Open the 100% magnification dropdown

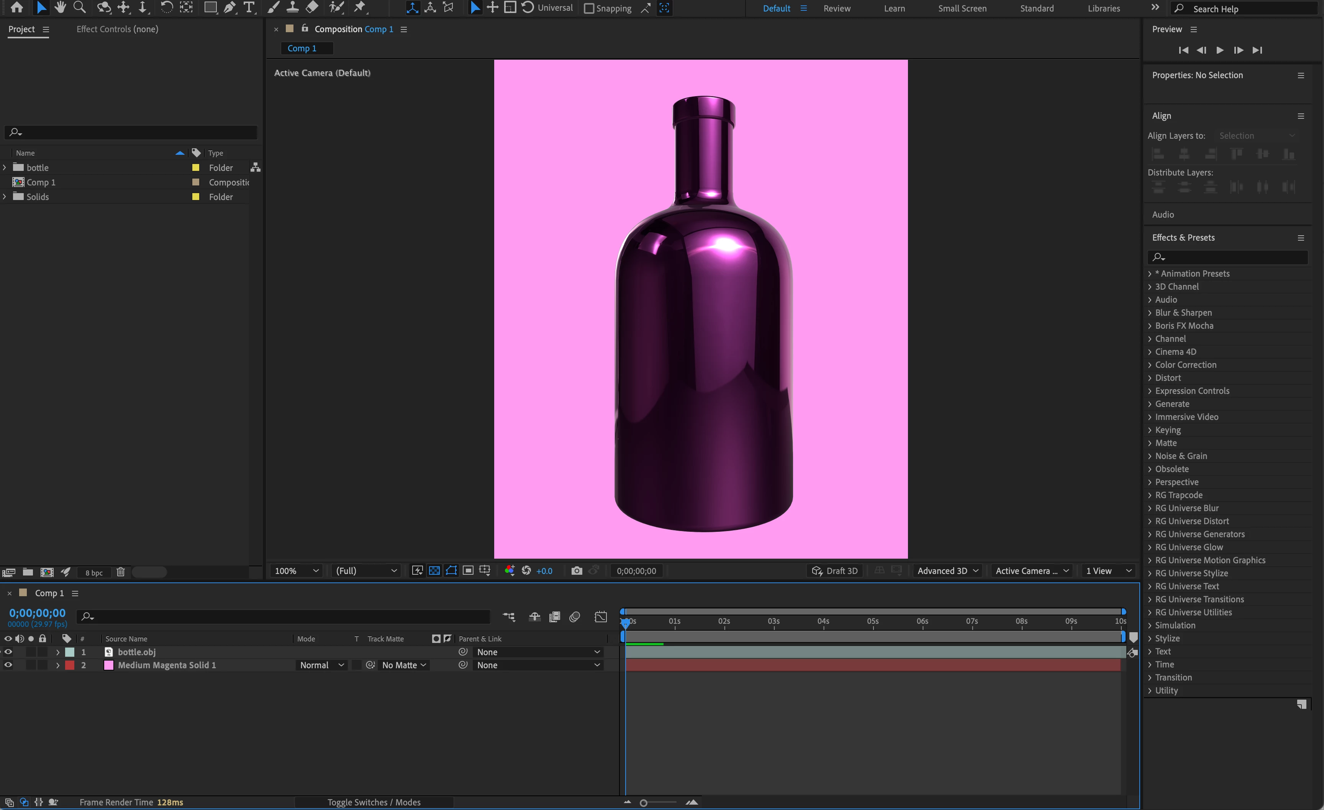pyautogui.click(x=297, y=571)
